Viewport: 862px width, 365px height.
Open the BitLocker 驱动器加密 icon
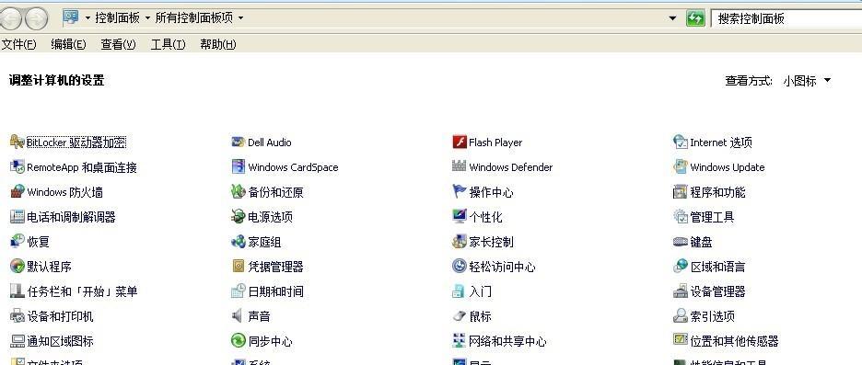click(x=17, y=143)
